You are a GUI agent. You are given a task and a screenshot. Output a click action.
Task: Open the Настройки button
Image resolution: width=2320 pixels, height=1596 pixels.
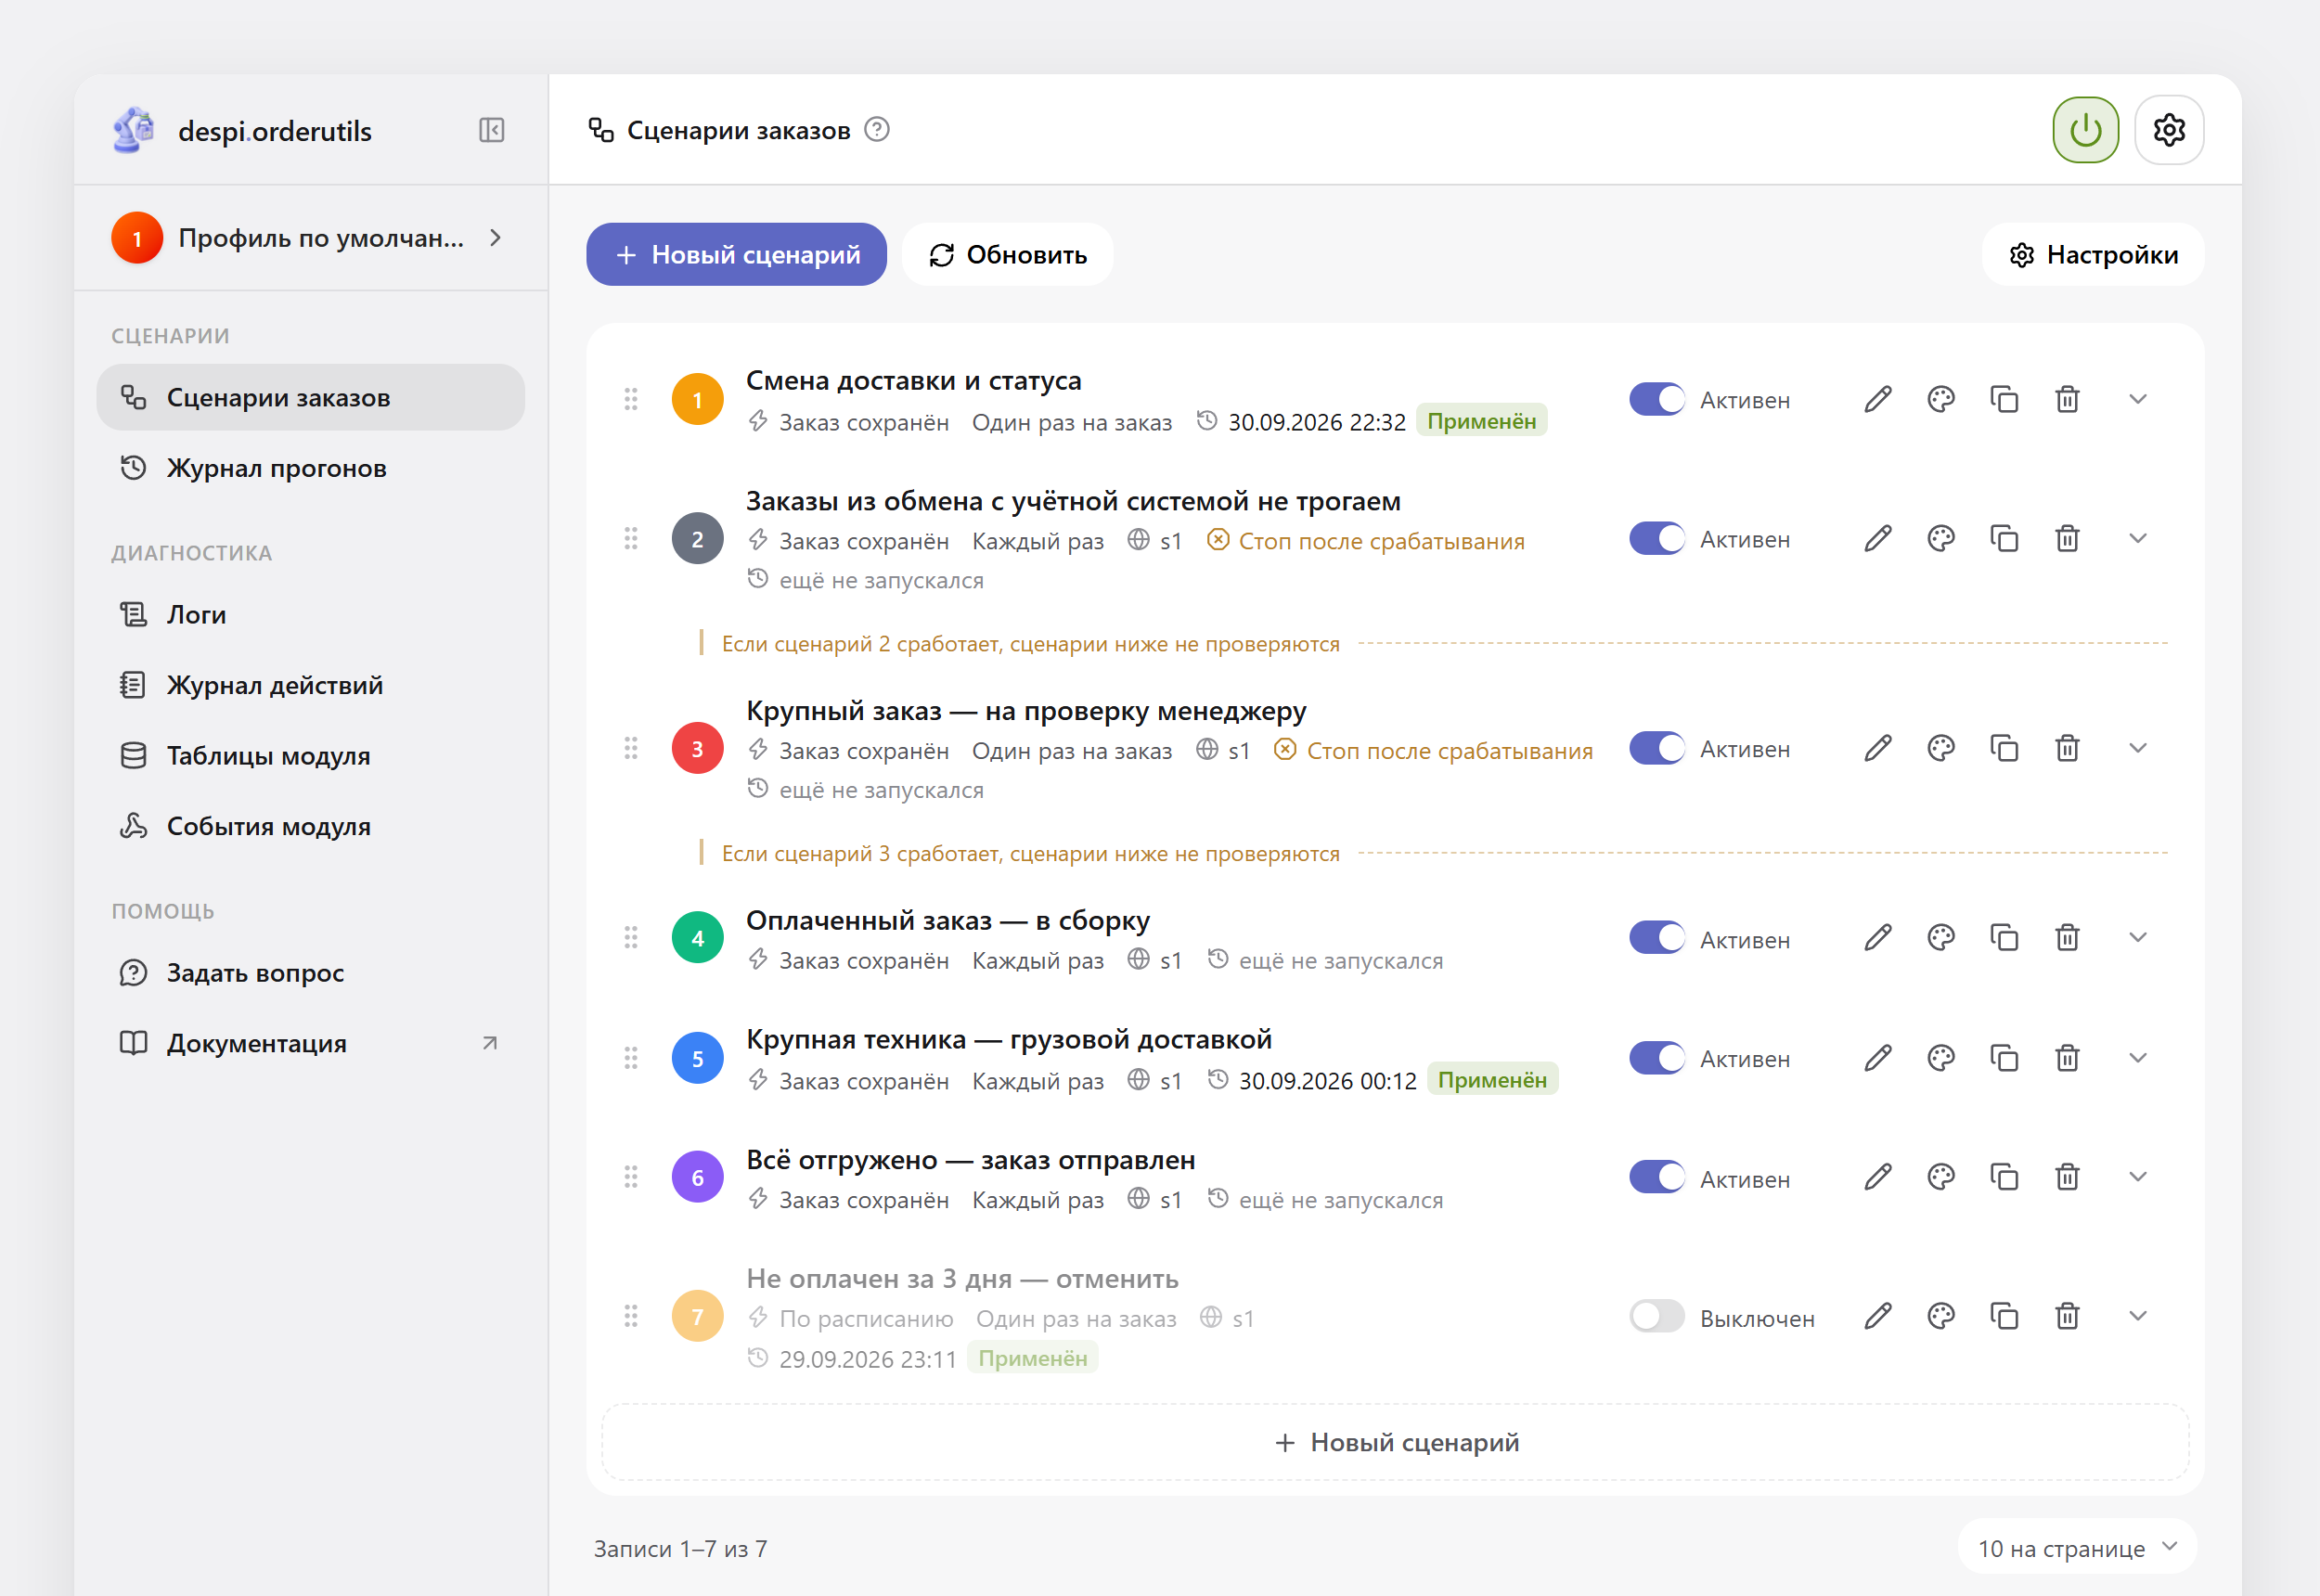pos(2093,254)
